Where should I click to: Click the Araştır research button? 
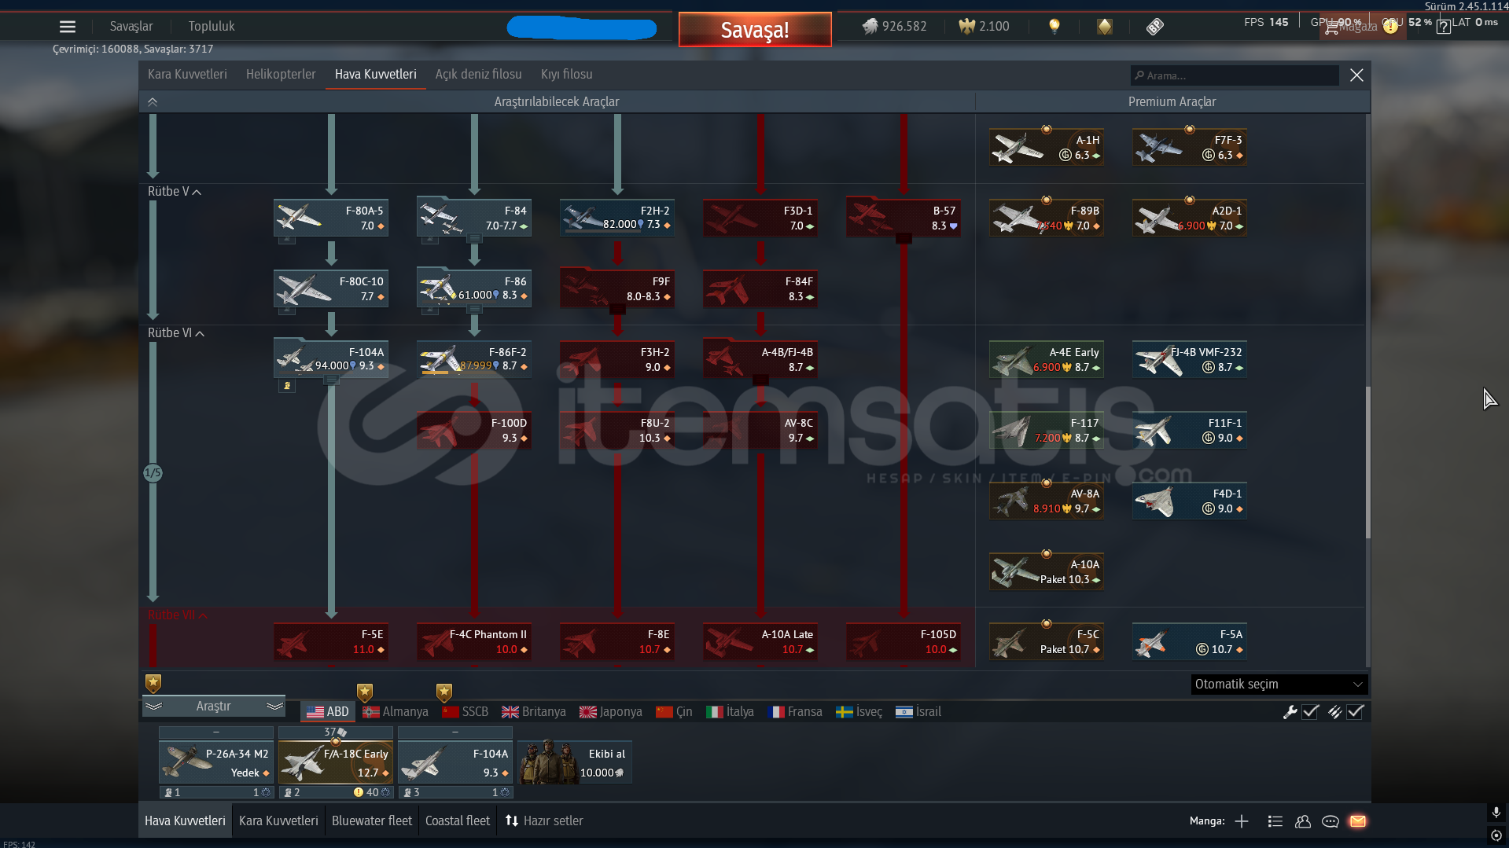pos(214,707)
